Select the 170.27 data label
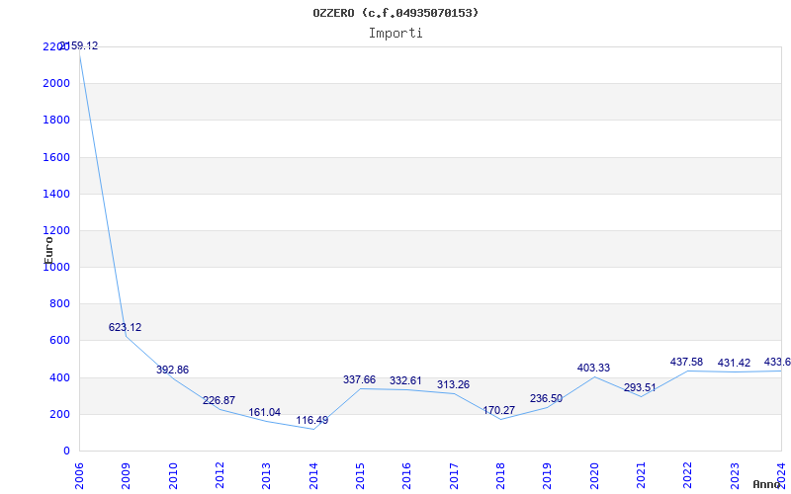Viewport: 791px width, 494px height. [x=499, y=411]
